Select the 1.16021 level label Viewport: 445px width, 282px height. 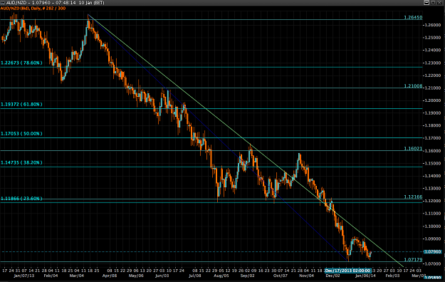click(413, 149)
